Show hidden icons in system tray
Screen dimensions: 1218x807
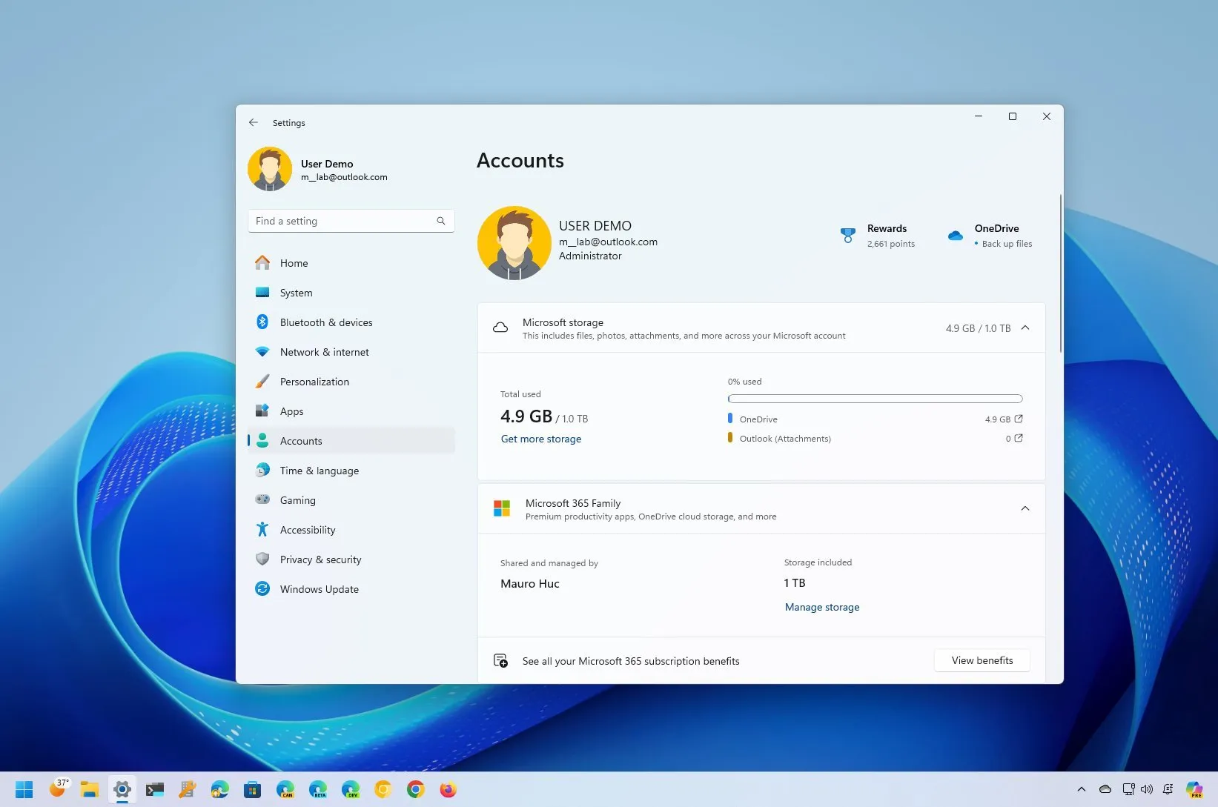tap(1081, 789)
